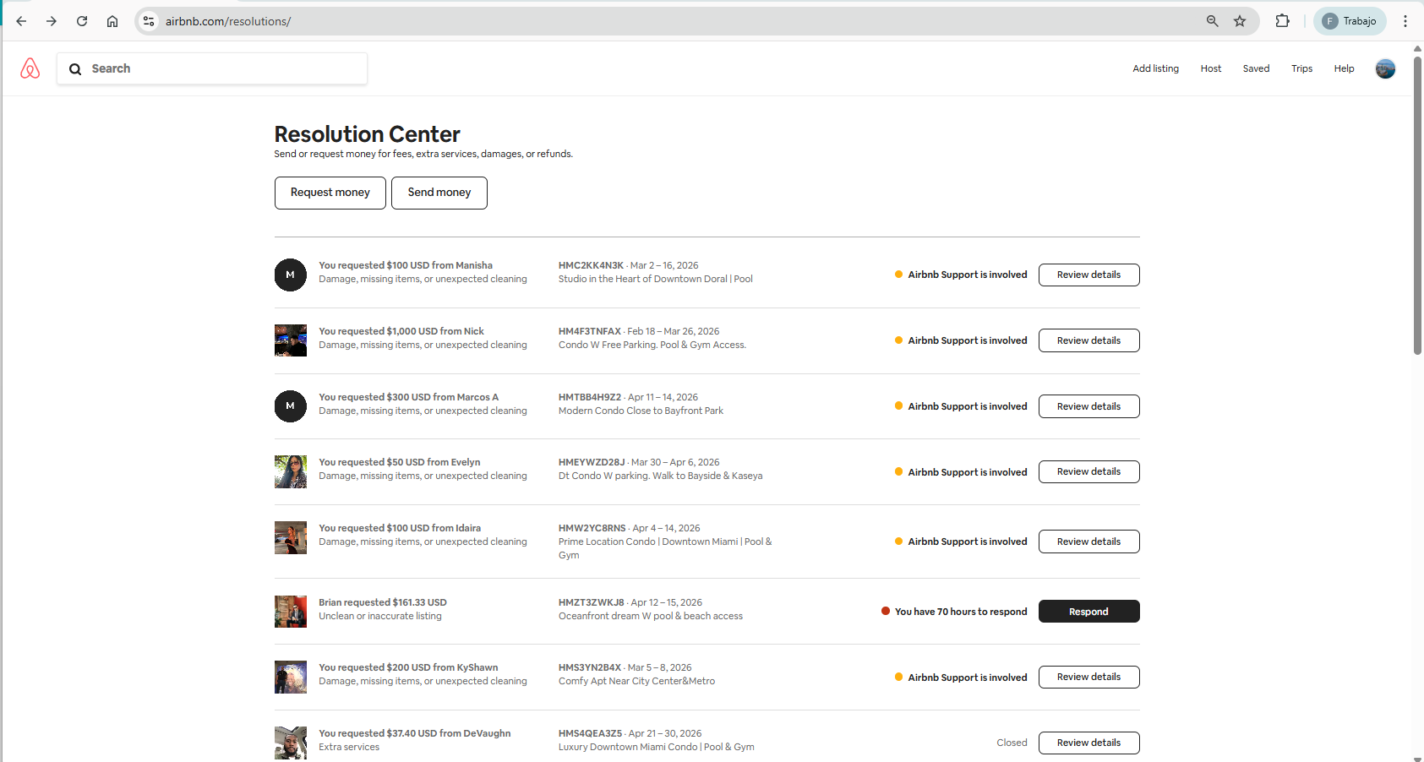This screenshot has height=762, width=1424.
Task: Click 'You requested $200 USD from KyShawn'
Action: point(408,667)
